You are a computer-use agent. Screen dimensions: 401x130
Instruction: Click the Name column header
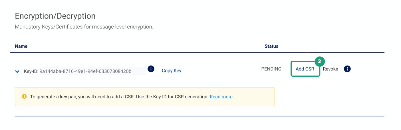pos(21,46)
